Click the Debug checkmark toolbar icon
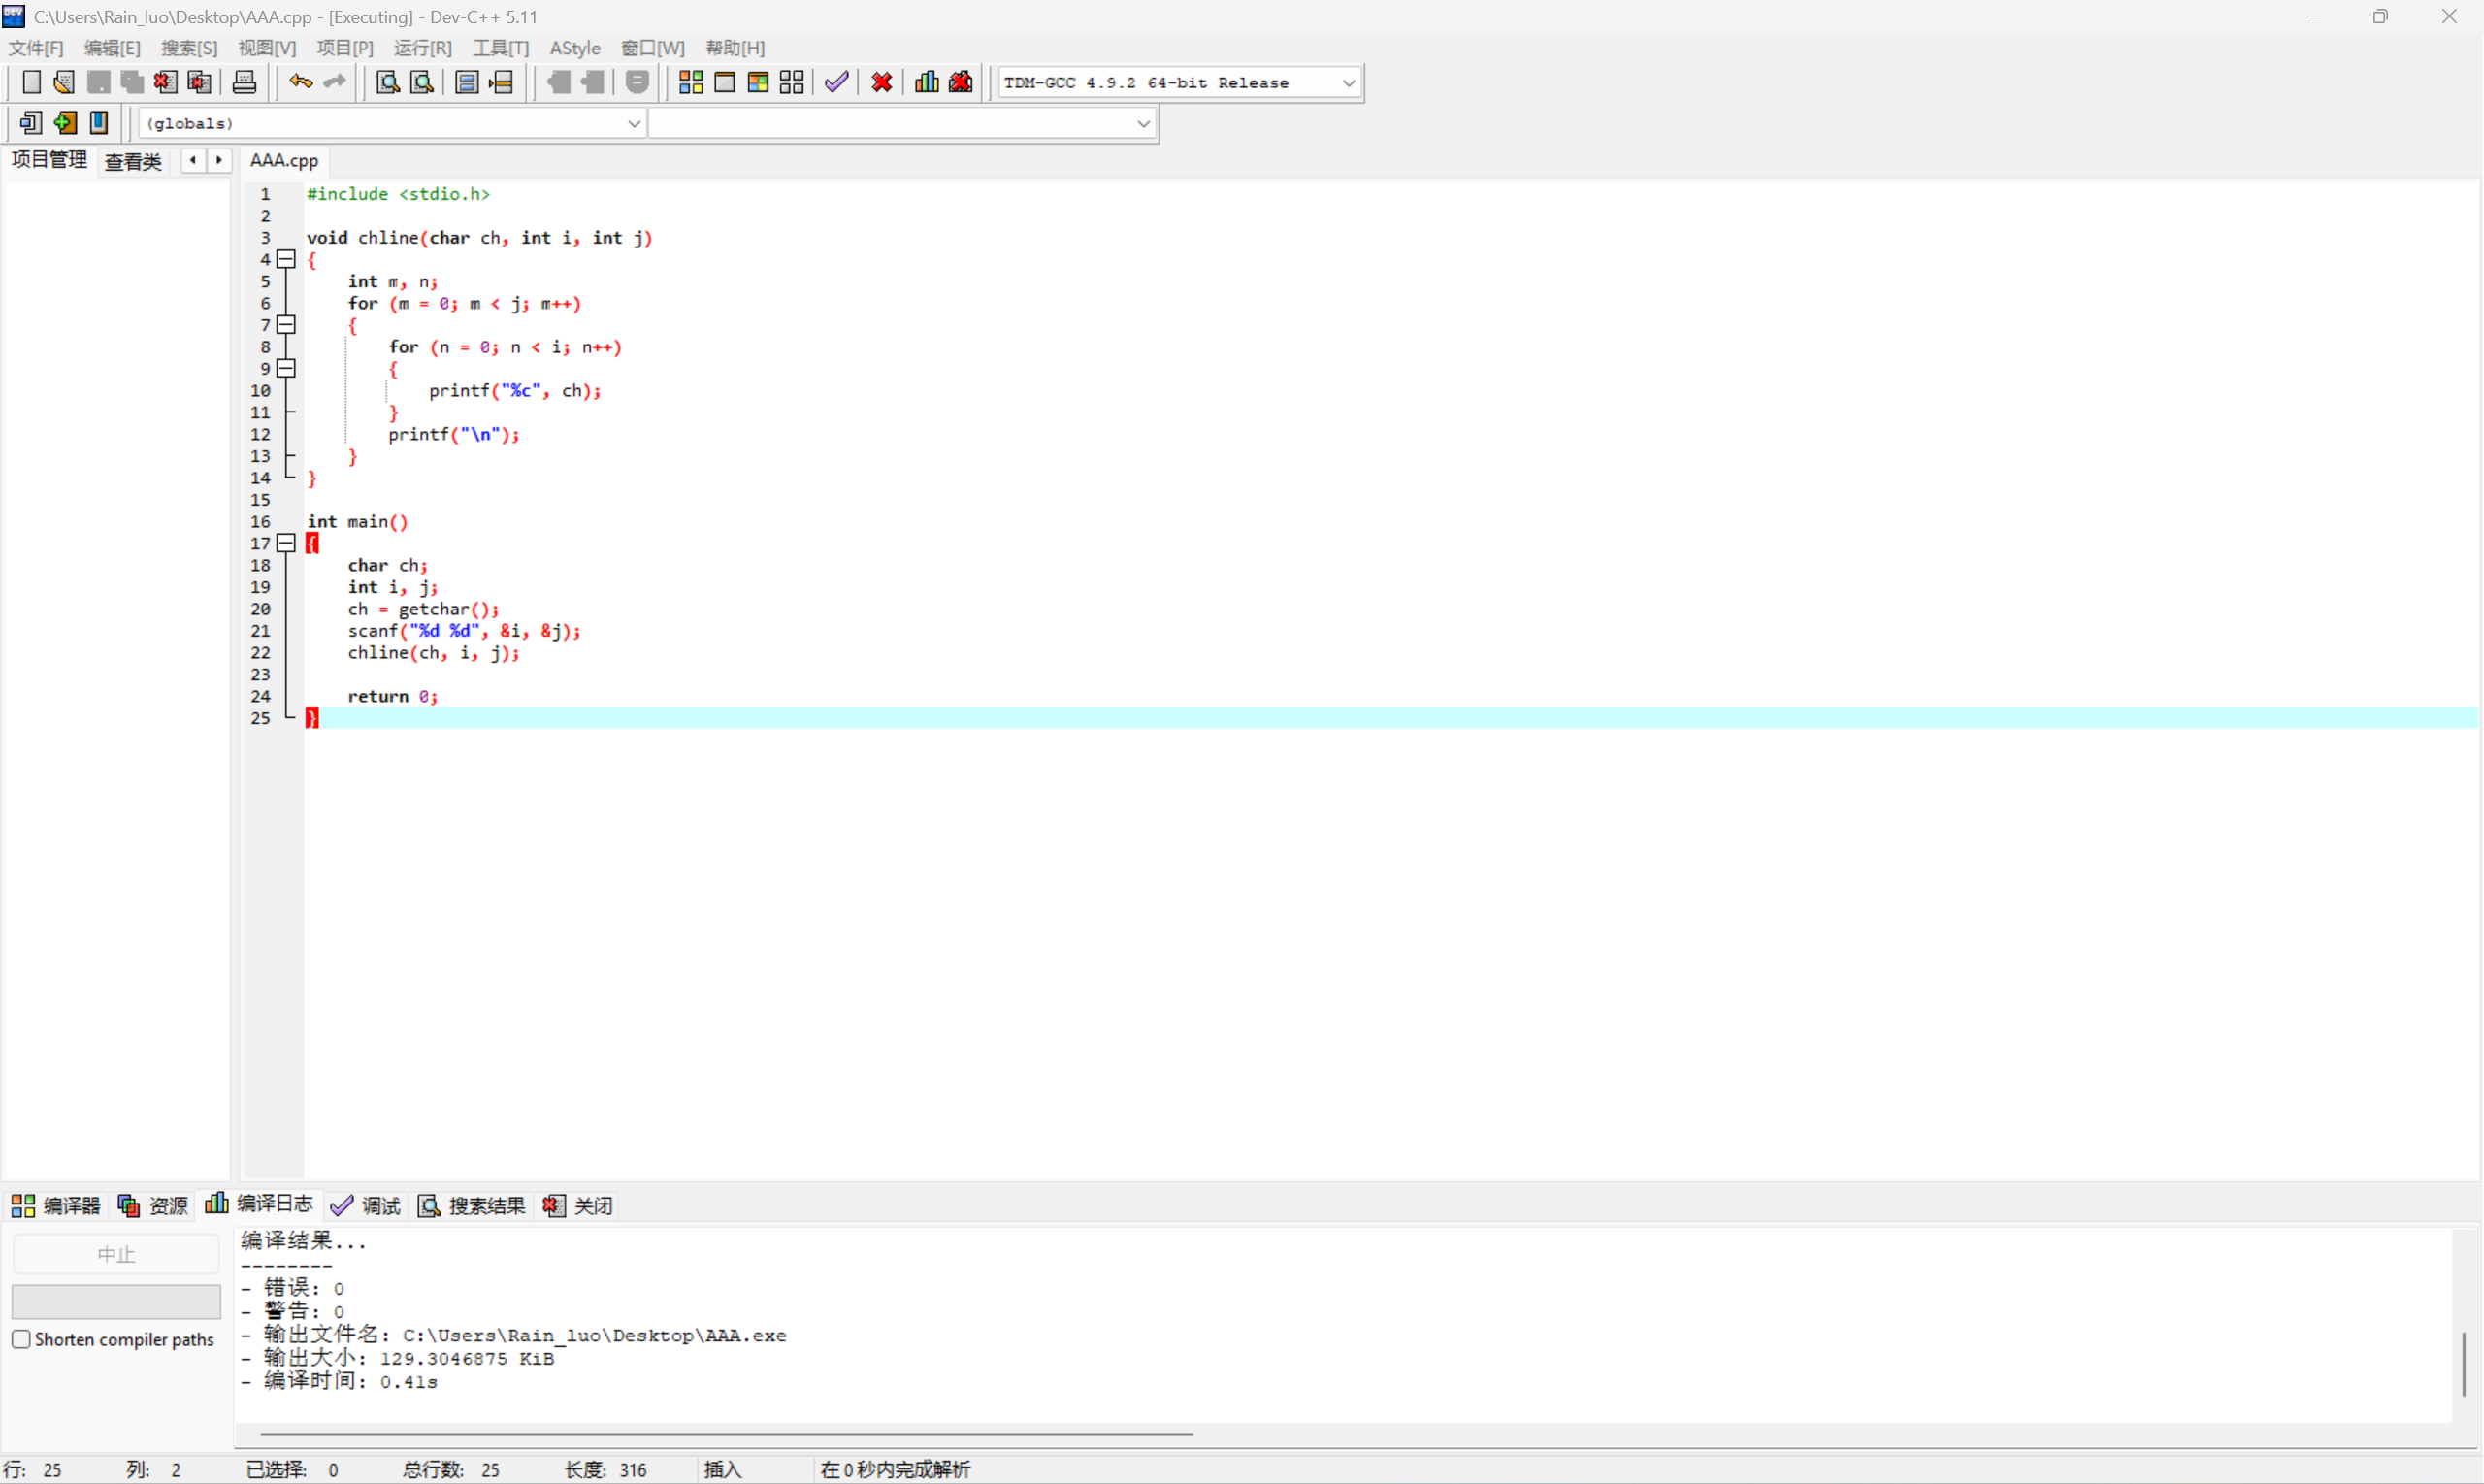 [836, 82]
